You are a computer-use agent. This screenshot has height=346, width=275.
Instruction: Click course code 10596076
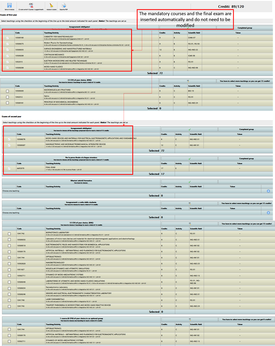tap(21, 139)
